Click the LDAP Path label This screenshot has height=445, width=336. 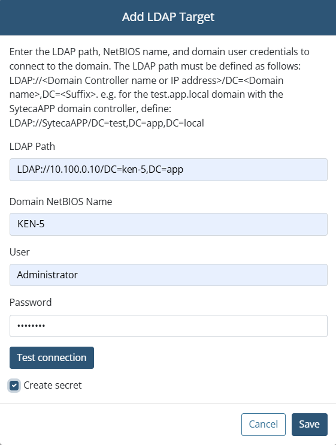coord(32,147)
